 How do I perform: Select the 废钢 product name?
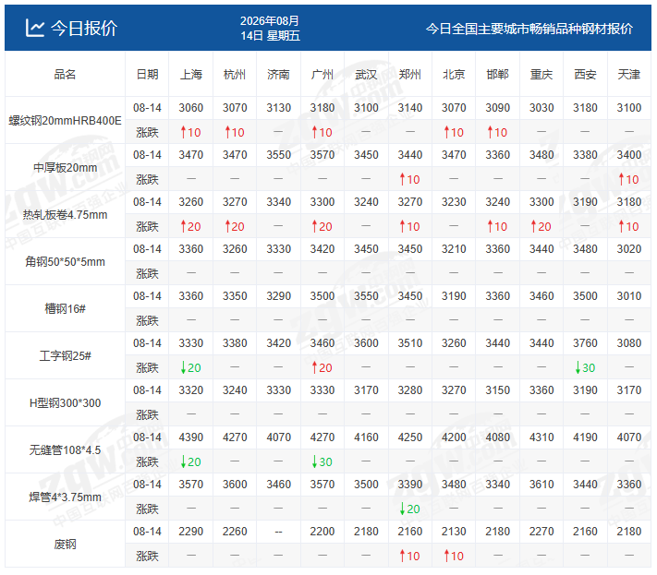(x=65, y=545)
